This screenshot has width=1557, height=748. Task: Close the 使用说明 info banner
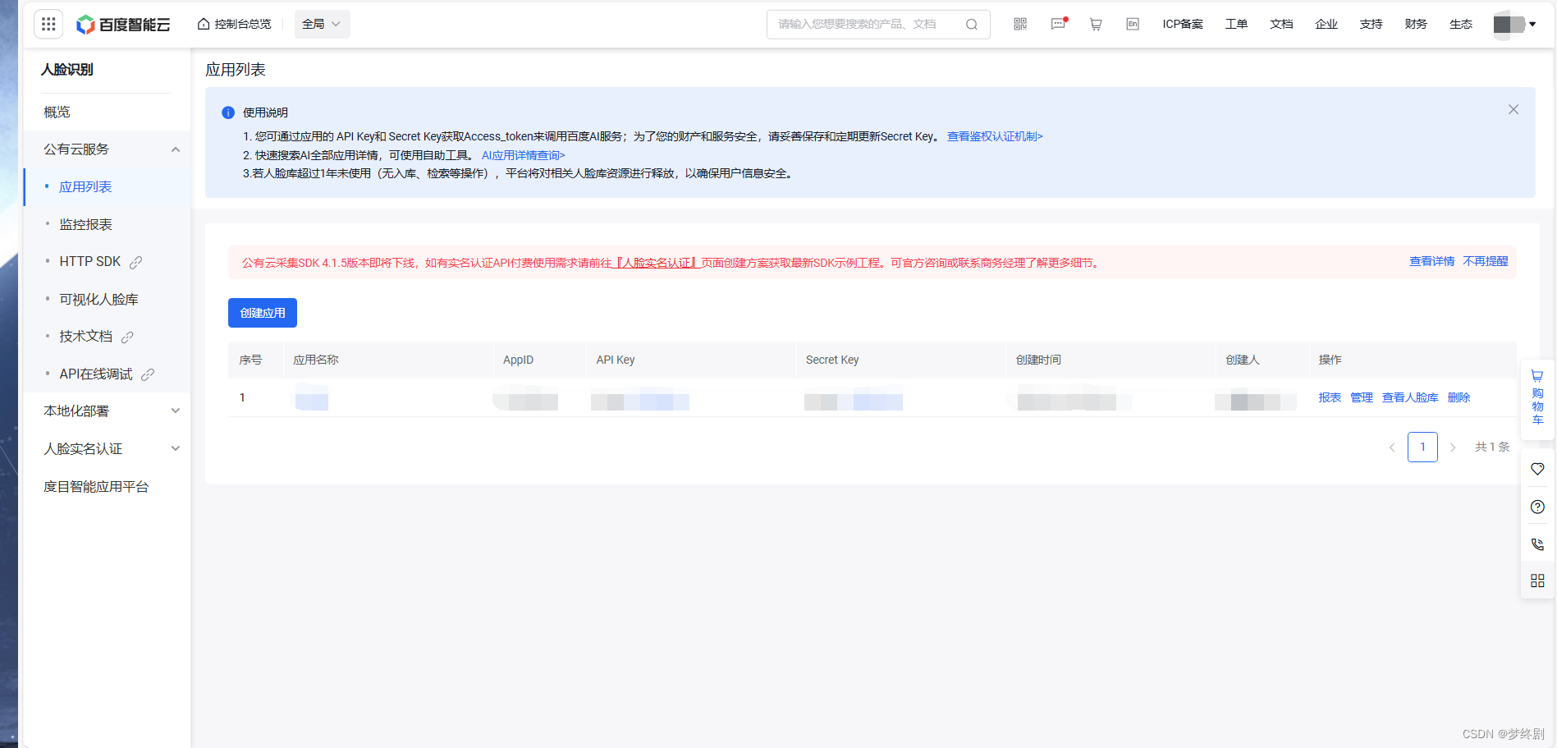click(1513, 109)
